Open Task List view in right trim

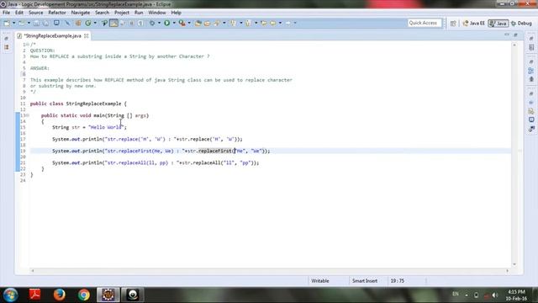pos(531,47)
